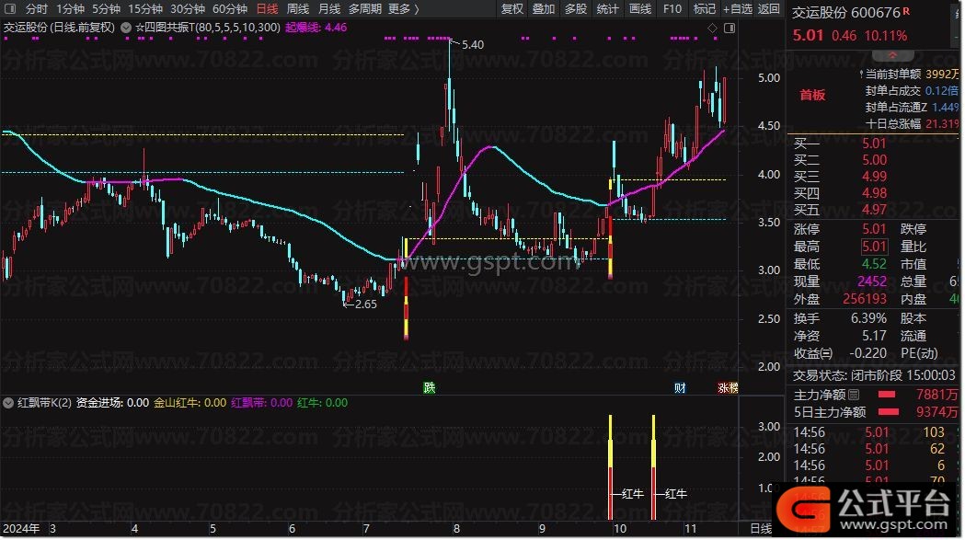Viewport: 965px width, 540px height.
Task: Toggle the right panel icon on chart header
Action: click(729, 28)
